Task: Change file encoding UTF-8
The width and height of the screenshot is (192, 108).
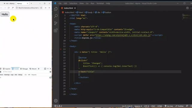Action: click(x=146, y=106)
